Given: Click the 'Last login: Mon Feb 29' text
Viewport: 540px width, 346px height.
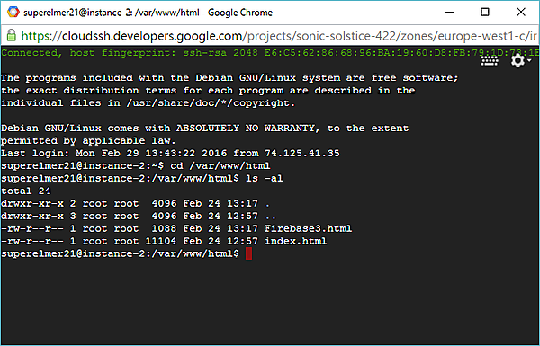Looking at the screenshot, I should pyautogui.click(x=70, y=154).
